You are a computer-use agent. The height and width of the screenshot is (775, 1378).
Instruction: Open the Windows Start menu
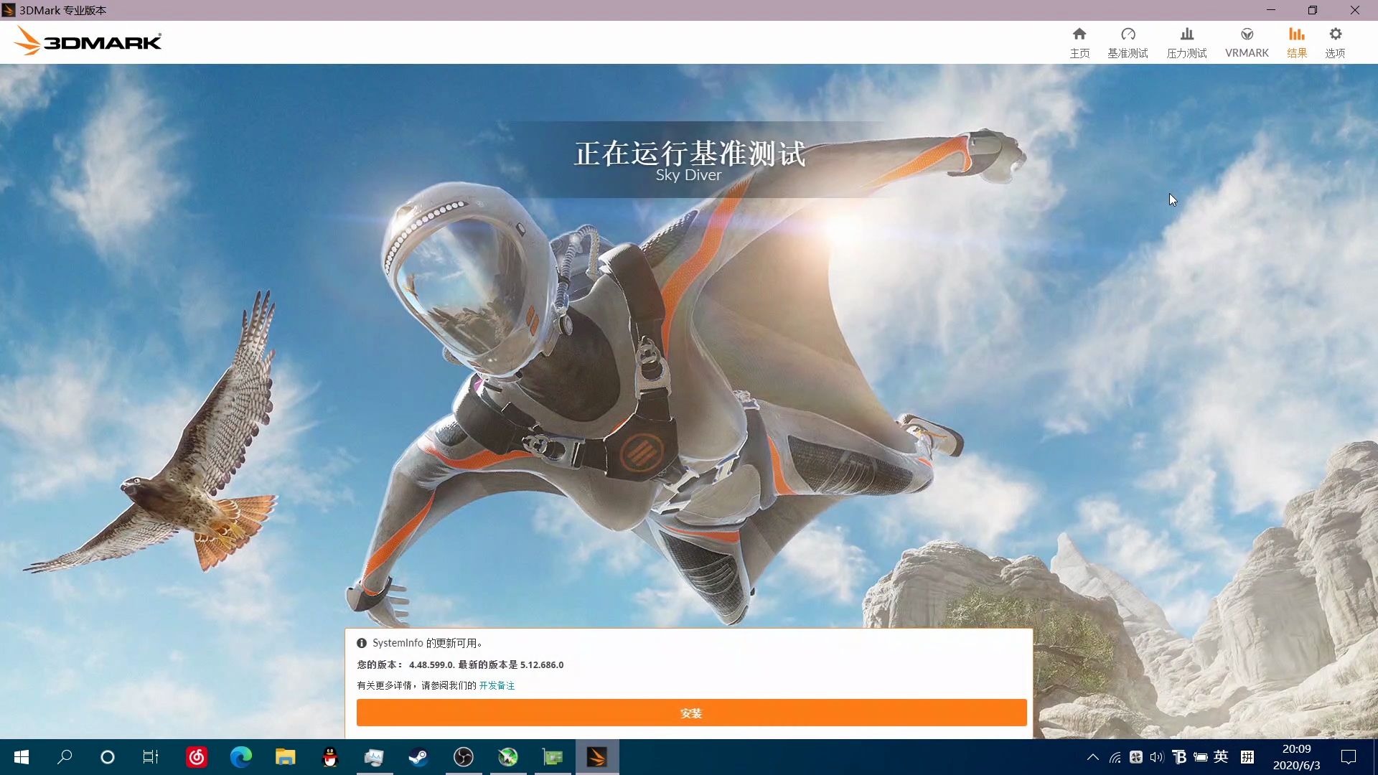point(22,757)
